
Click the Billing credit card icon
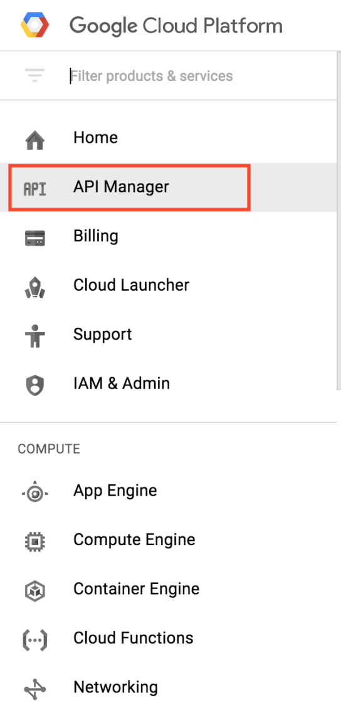pyautogui.click(x=35, y=238)
